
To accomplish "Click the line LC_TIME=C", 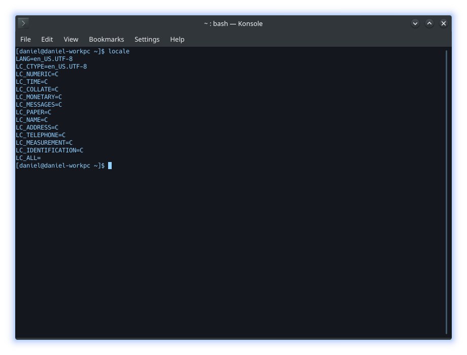I will [31, 82].
